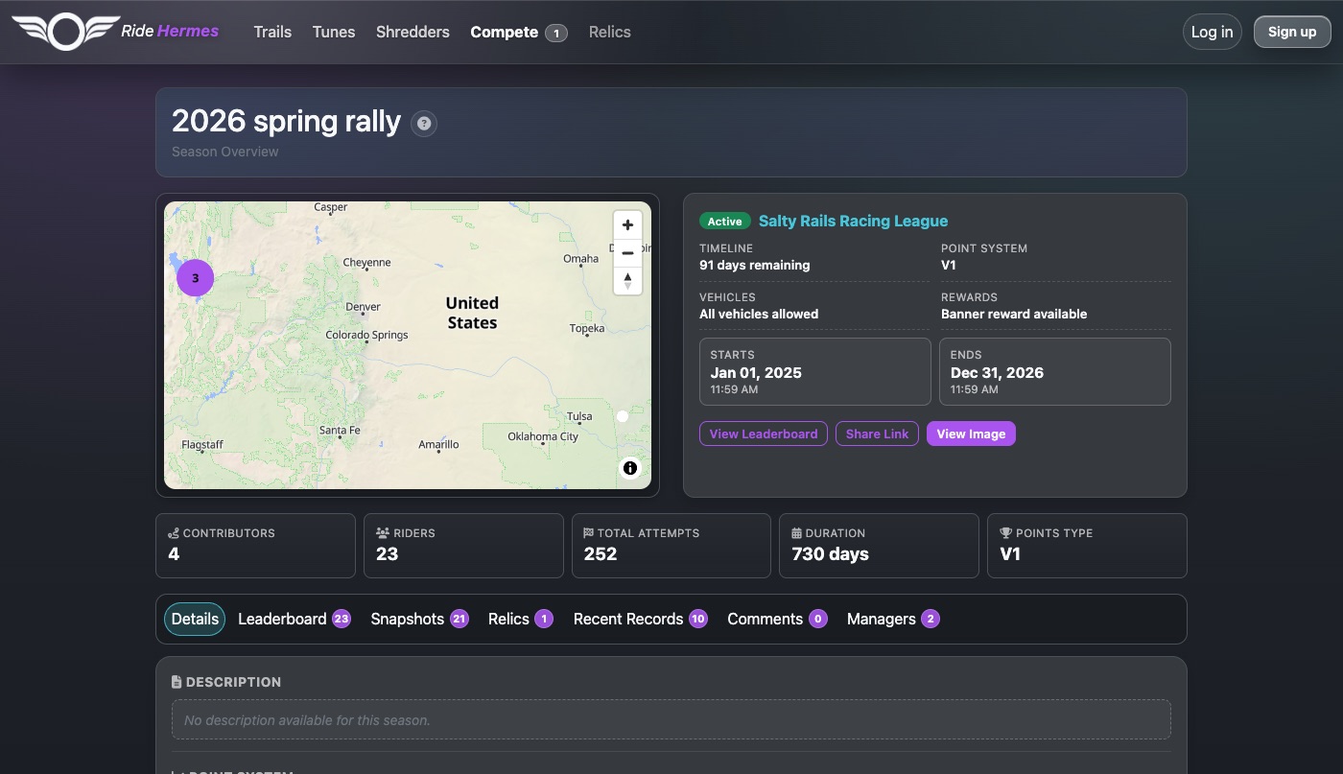The width and height of the screenshot is (1343, 774).
Task: Click the white point marker near Tulsa
Action: click(623, 416)
